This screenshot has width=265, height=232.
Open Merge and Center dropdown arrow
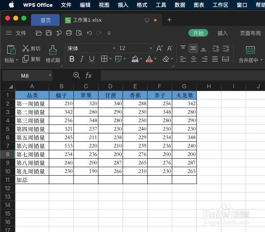click(261, 60)
